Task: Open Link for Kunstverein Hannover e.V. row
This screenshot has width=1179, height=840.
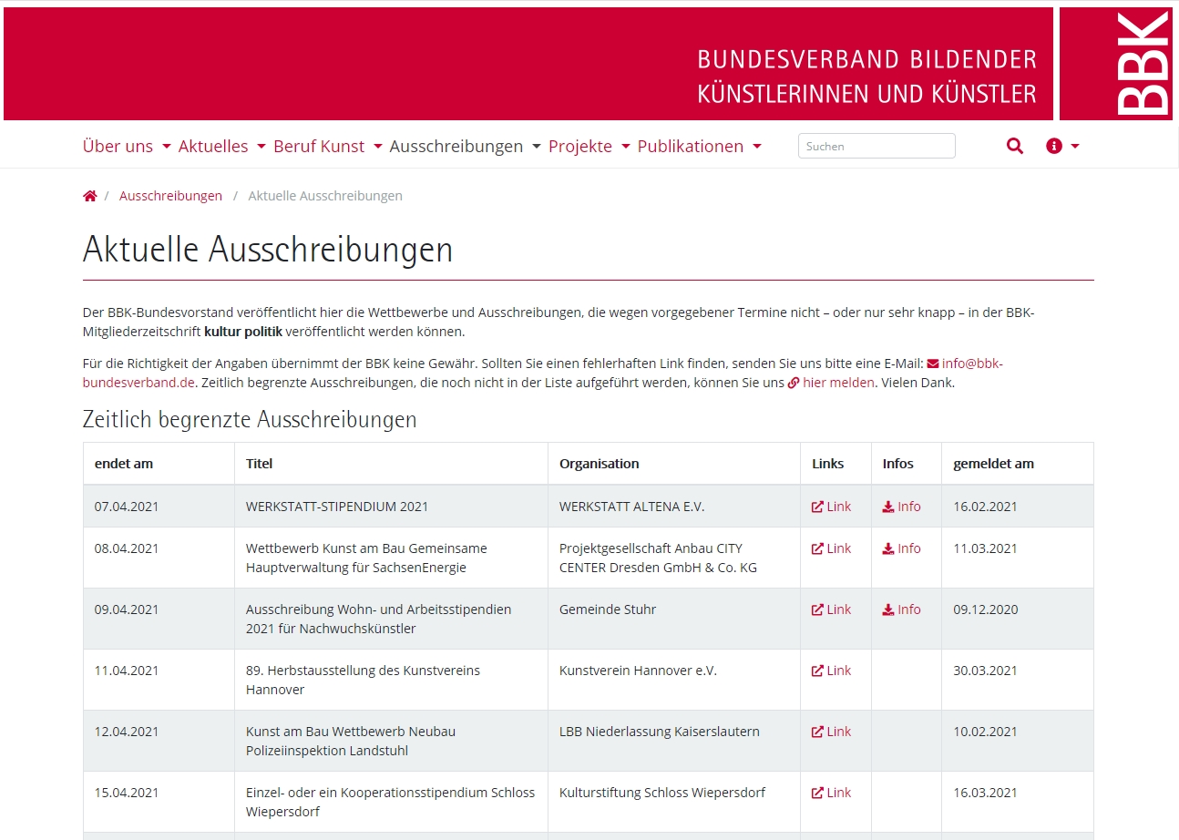Action: click(832, 671)
